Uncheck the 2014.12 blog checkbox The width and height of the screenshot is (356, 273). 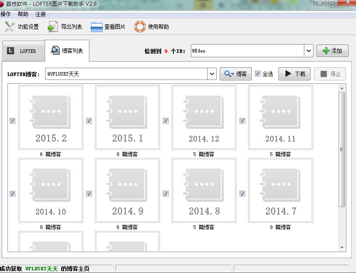(x=166, y=121)
